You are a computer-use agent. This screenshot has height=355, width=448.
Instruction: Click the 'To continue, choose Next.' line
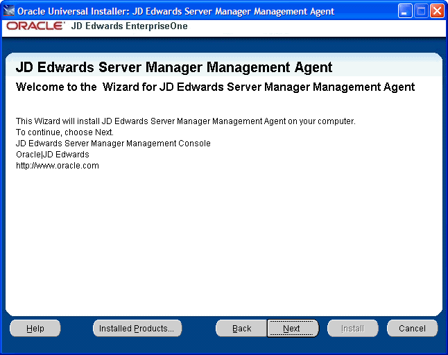click(65, 132)
